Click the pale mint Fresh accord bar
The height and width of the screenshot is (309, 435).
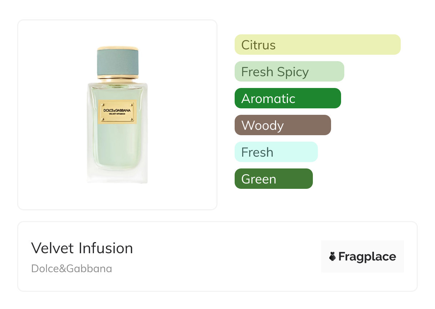[276, 152]
